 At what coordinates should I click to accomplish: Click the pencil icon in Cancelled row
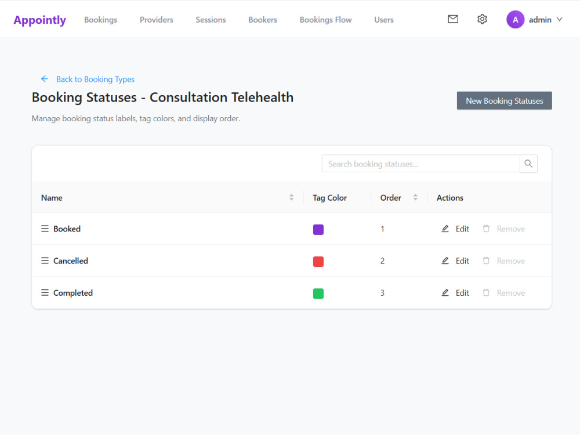click(x=445, y=261)
